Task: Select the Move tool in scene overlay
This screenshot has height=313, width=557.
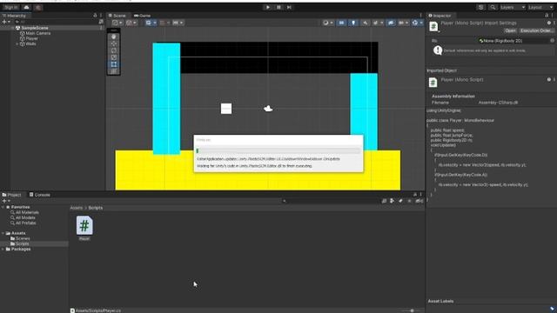Action: (114, 43)
